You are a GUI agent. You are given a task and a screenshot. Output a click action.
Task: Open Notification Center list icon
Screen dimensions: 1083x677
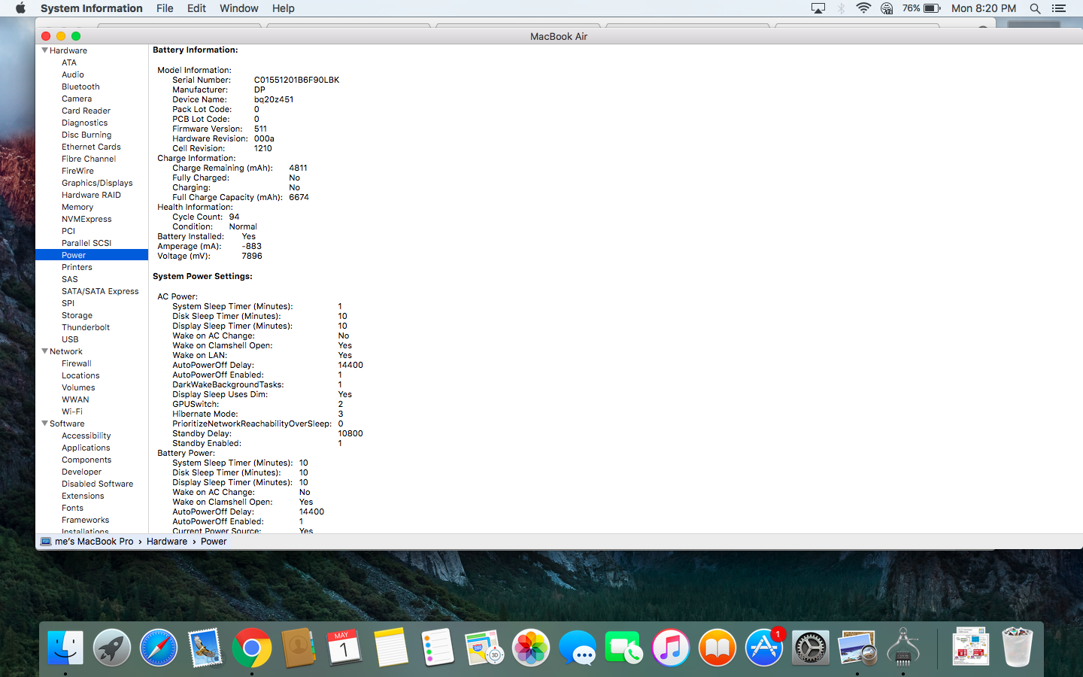pyautogui.click(x=1059, y=8)
